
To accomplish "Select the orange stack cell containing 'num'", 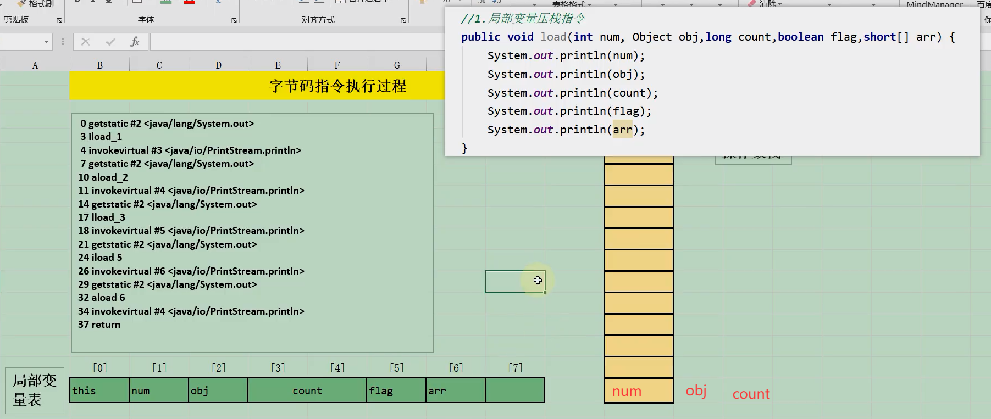I will point(639,390).
